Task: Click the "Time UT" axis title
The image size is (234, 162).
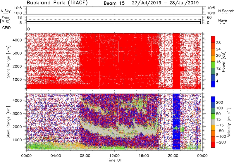Action: pyautogui.click(x=114, y=160)
